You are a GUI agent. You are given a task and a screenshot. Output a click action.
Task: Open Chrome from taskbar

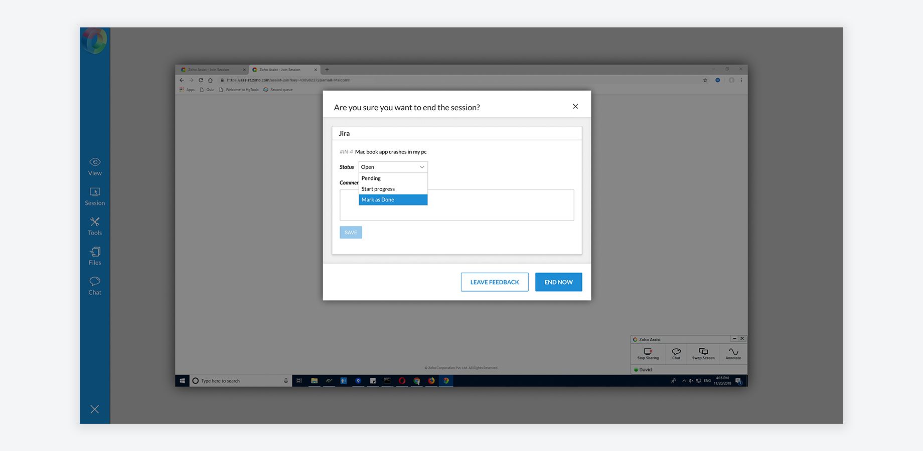click(416, 381)
